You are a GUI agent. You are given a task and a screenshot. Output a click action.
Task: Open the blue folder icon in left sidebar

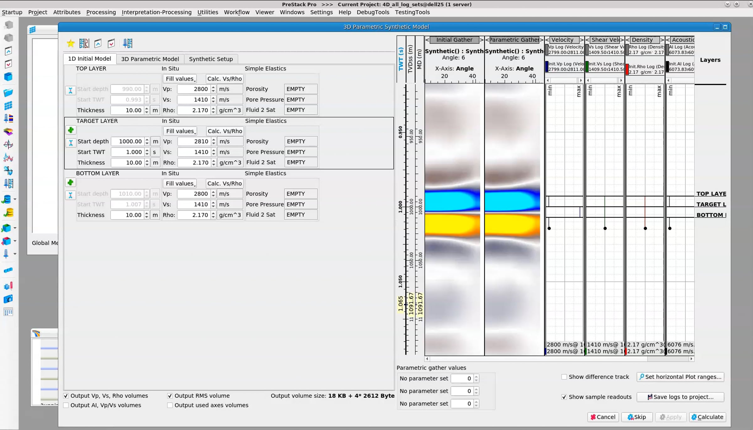point(8,92)
